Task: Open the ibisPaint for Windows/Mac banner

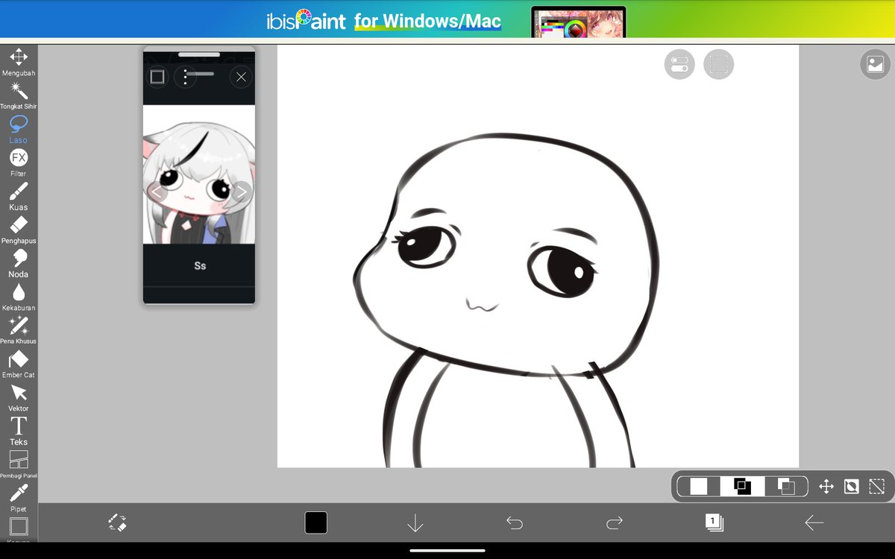Action: tap(447, 20)
